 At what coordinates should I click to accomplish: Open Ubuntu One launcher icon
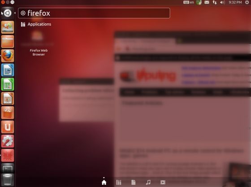(x=8, y=127)
